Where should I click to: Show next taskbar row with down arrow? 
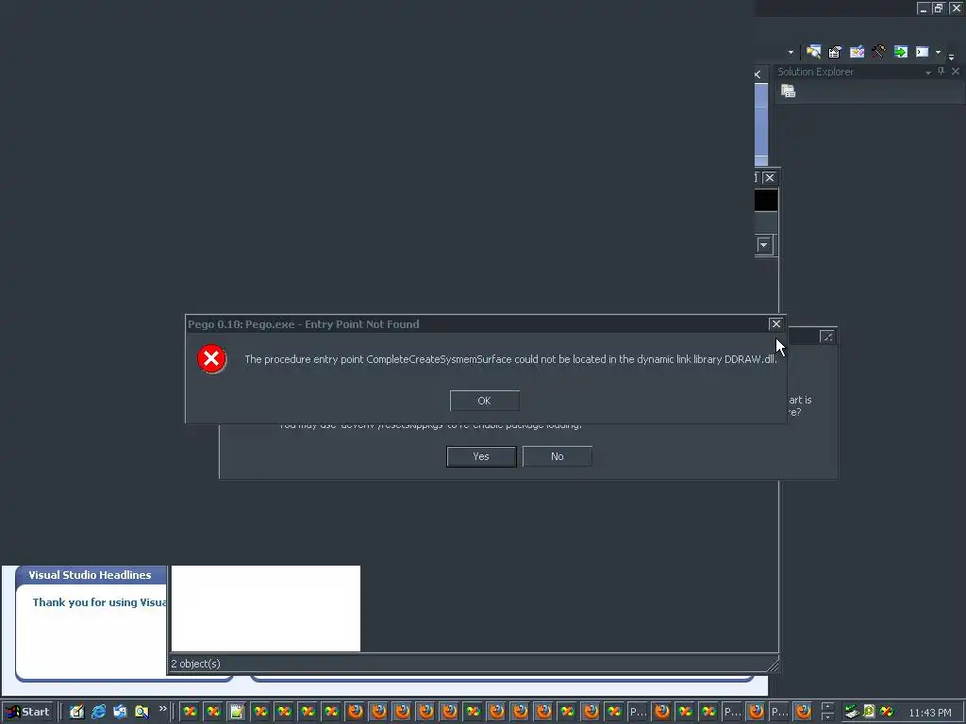pyautogui.click(x=827, y=716)
